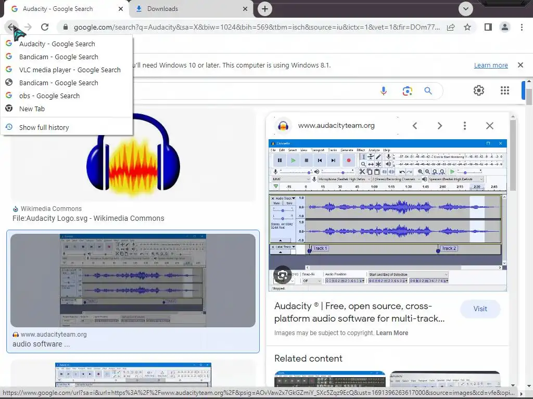Click the browser back arrow button
Image resolution: width=533 pixels, height=399 pixels.
11,27
